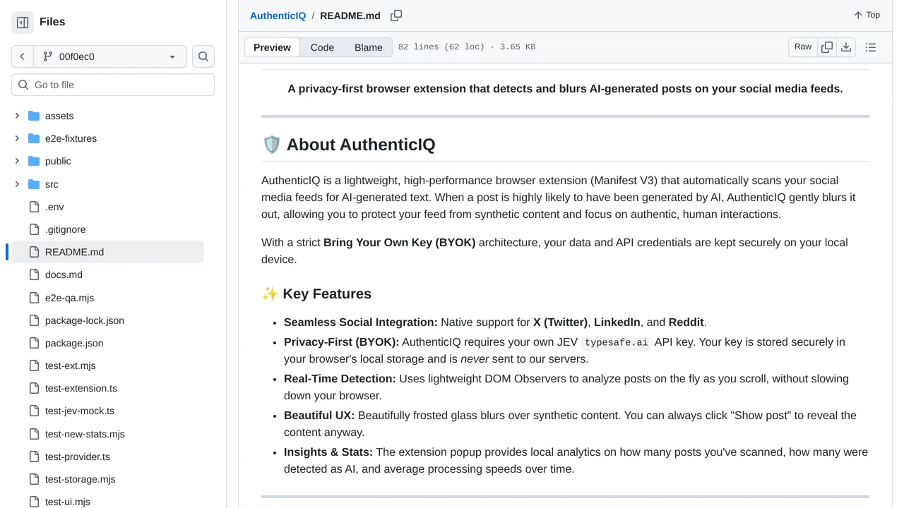Click the test-extension.ts file icon
Viewport: 904px width, 508px height.
point(34,388)
